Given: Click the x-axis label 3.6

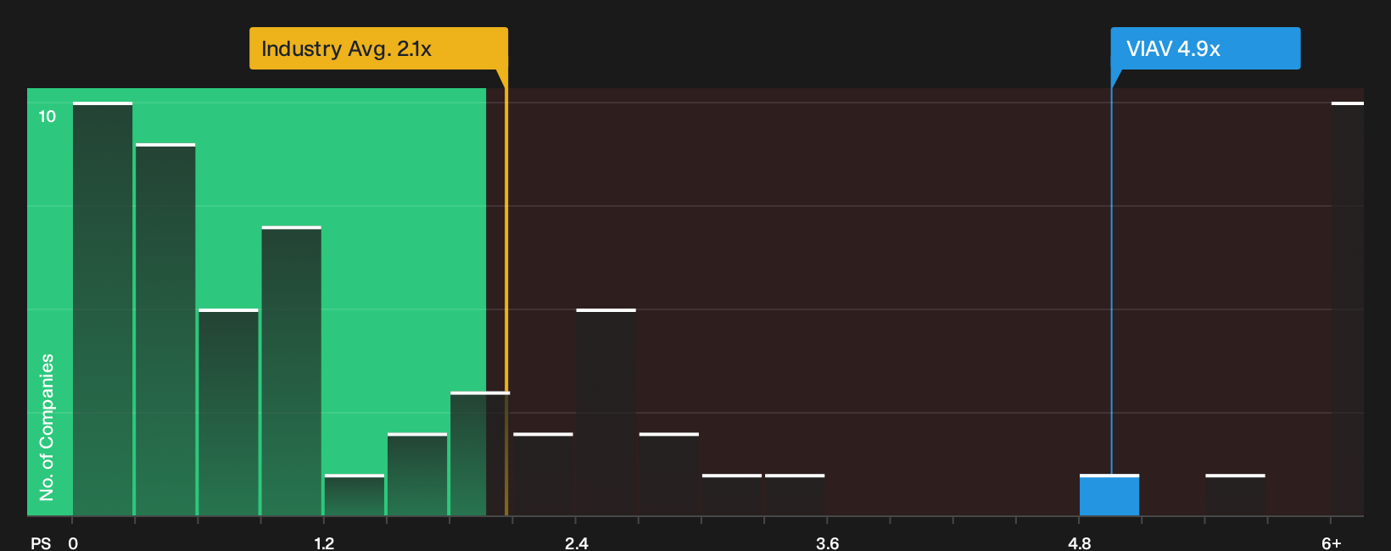Looking at the screenshot, I should pos(828,543).
